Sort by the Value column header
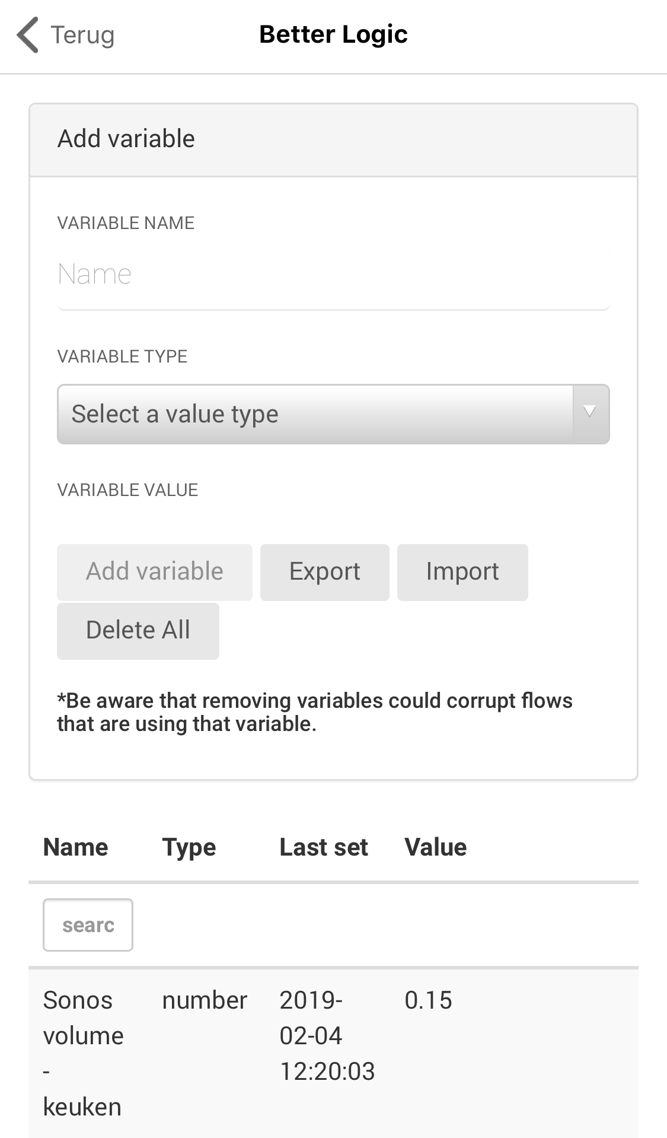667x1138 pixels. 436,847
